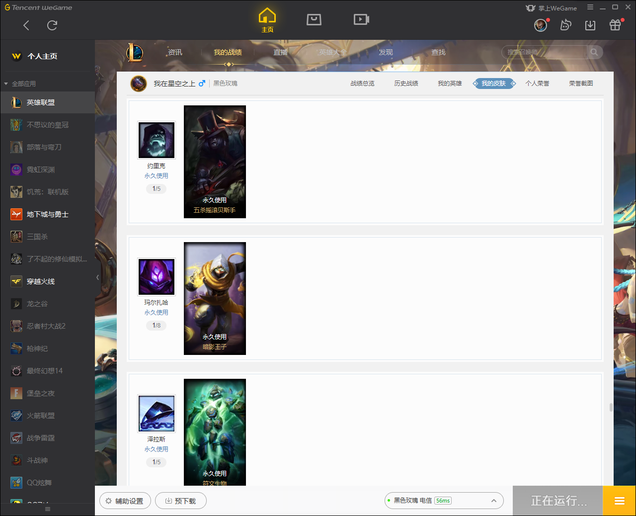Refresh the page with the reload icon

point(52,25)
